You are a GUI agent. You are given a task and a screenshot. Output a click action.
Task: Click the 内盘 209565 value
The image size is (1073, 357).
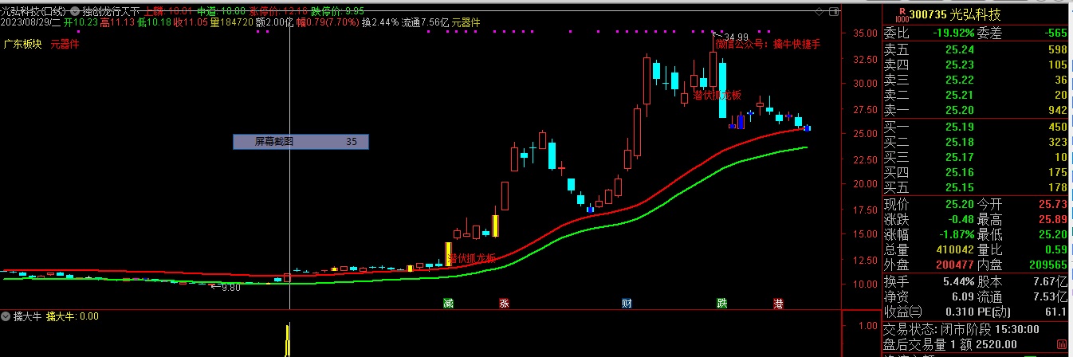tap(1048, 265)
